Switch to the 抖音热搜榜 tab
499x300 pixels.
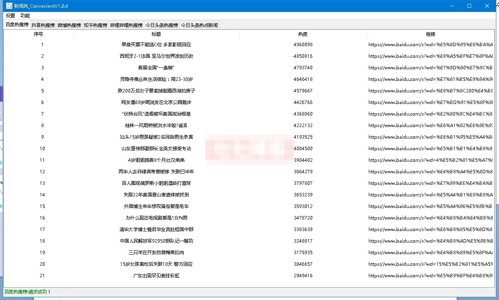click(43, 25)
